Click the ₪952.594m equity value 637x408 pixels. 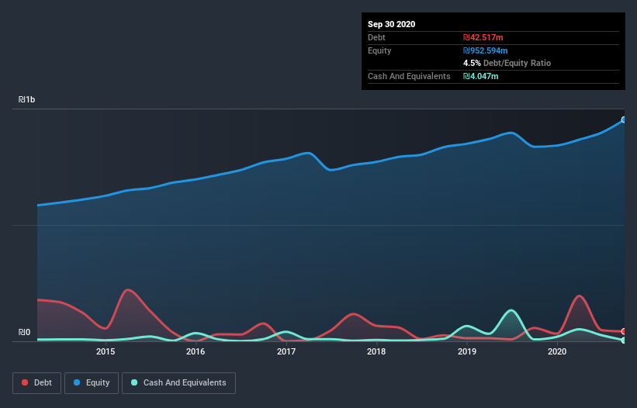(x=486, y=50)
